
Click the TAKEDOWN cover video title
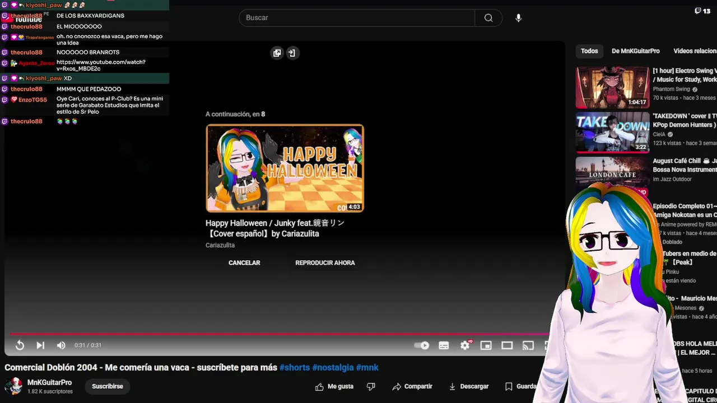tap(685, 120)
